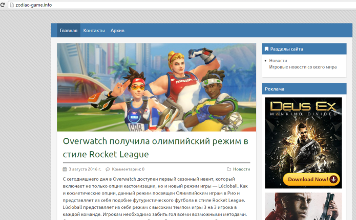The image size is (356, 220).
Task: Open the Комментарии: 0 link
Action: [x=128, y=169]
